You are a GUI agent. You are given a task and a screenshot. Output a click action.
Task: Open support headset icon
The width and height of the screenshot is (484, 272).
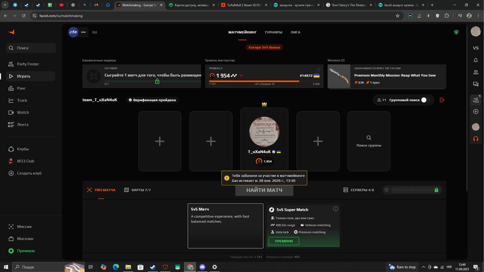[476, 138]
